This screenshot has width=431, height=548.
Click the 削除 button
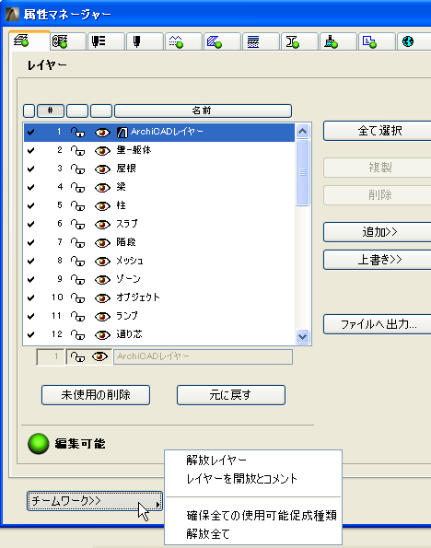click(378, 195)
